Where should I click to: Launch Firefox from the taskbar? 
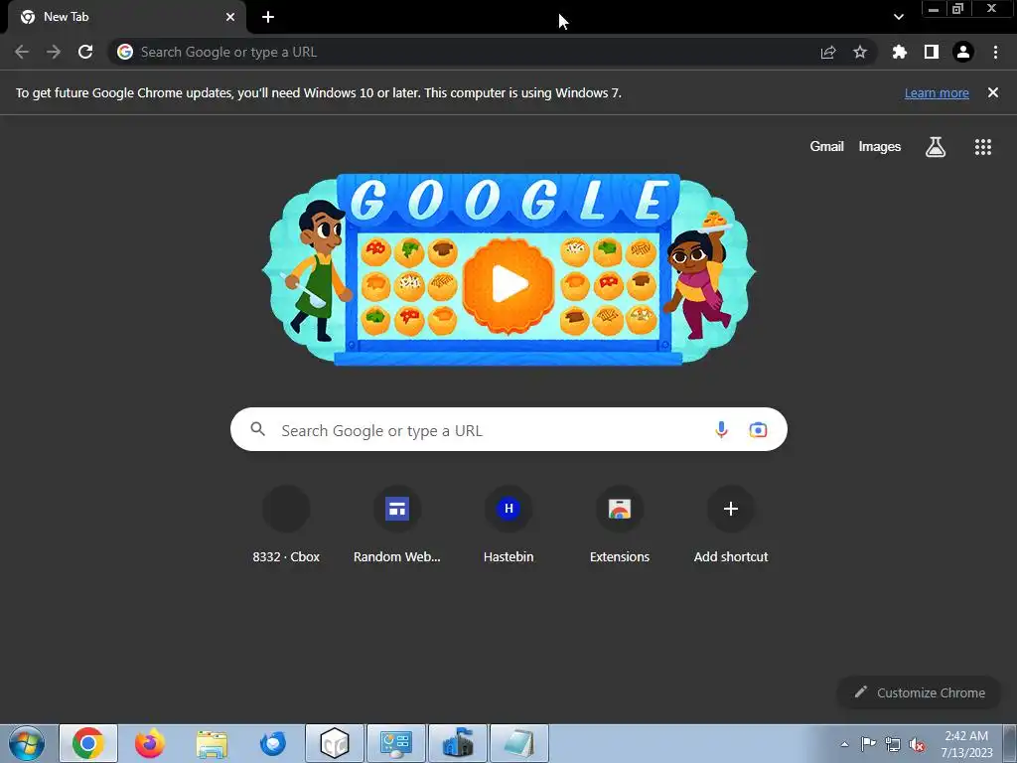tap(149, 743)
